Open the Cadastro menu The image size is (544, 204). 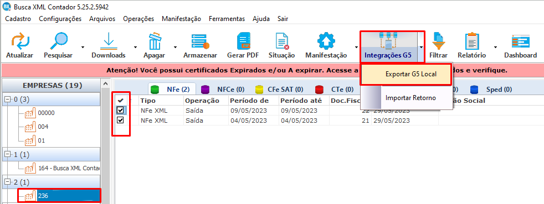coord(18,19)
